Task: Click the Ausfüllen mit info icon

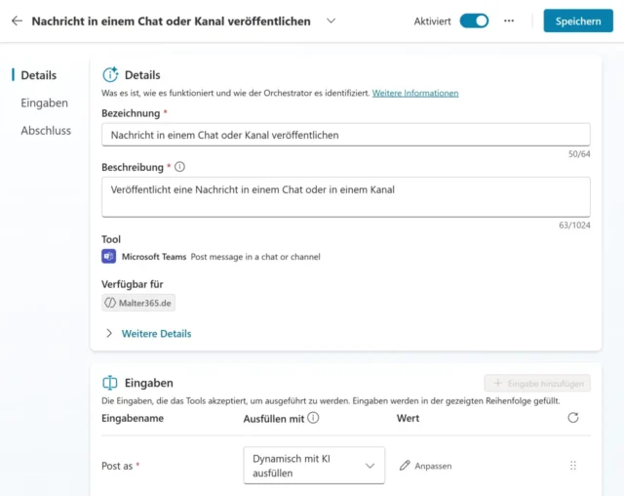Action: pyautogui.click(x=313, y=418)
